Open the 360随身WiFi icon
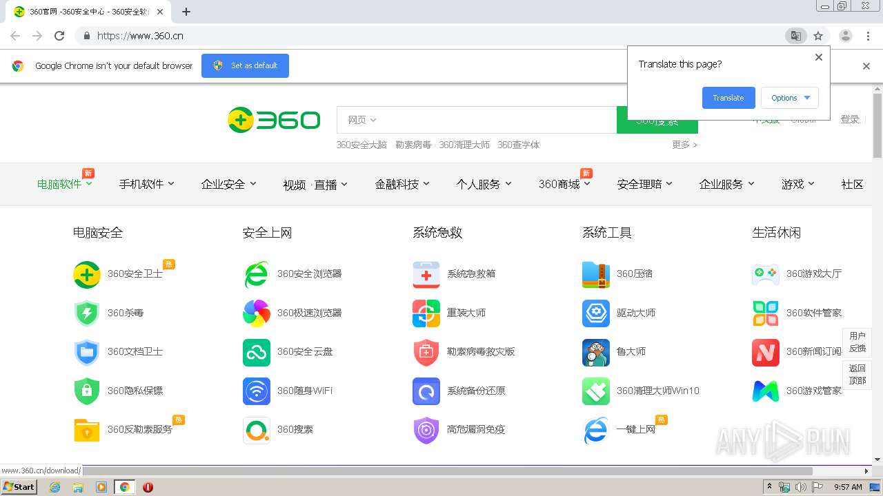Viewport: 883px width, 496px height. coord(257,391)
